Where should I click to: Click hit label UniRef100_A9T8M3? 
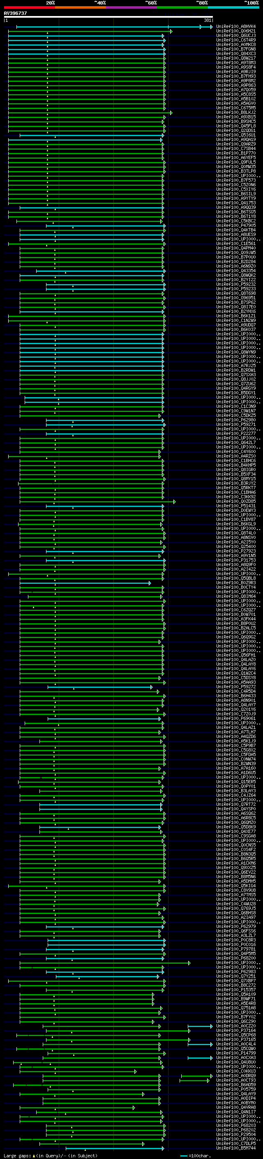(236, 62)
